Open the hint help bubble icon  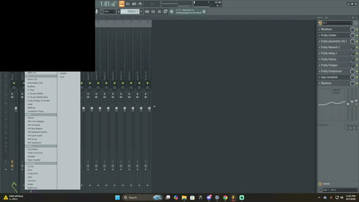point(165,12)
